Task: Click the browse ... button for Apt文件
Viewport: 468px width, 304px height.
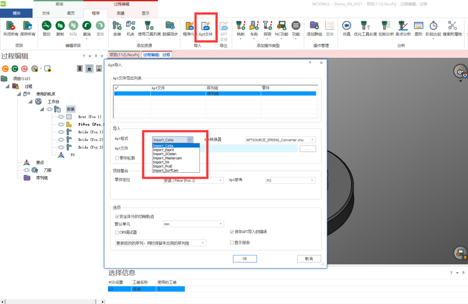Action: [308, 149]
